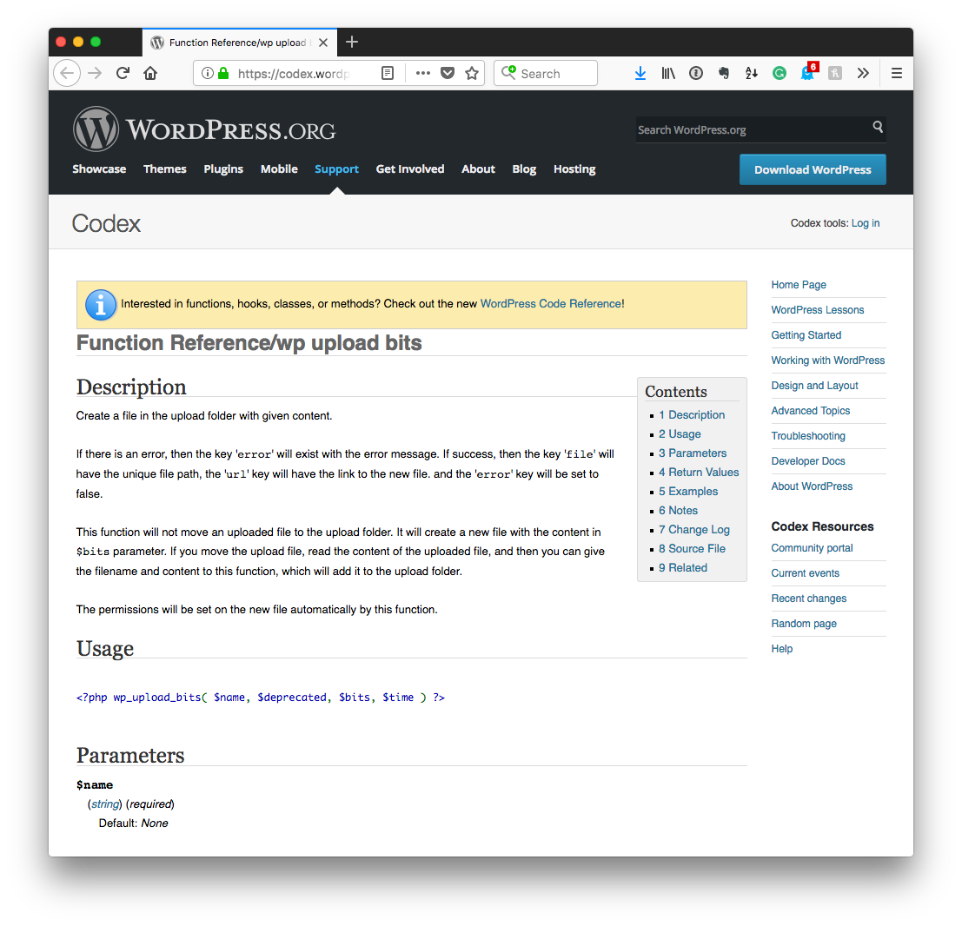Click the Log in link in Codex tools
The width and height of the screenshot is (962, 926).
coord(866,223)
